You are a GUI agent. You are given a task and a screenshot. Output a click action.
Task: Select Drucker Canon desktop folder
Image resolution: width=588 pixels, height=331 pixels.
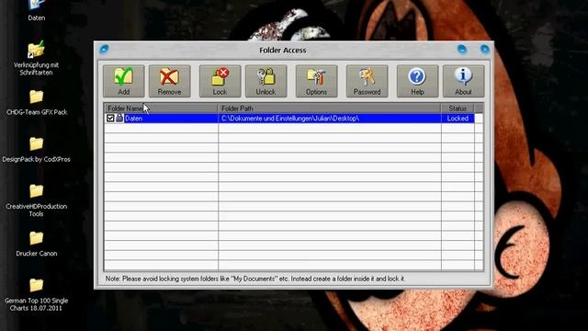[x=37, y=244]
